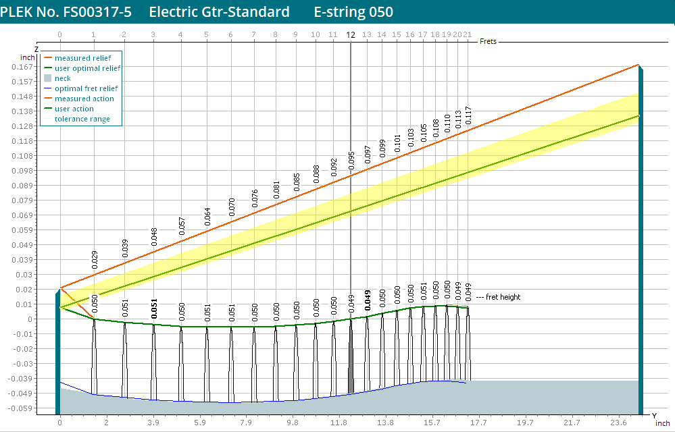675x432 pixels.
Task: Click the bold 0.049 fret height at fret 13
Action: coord(368,300)
